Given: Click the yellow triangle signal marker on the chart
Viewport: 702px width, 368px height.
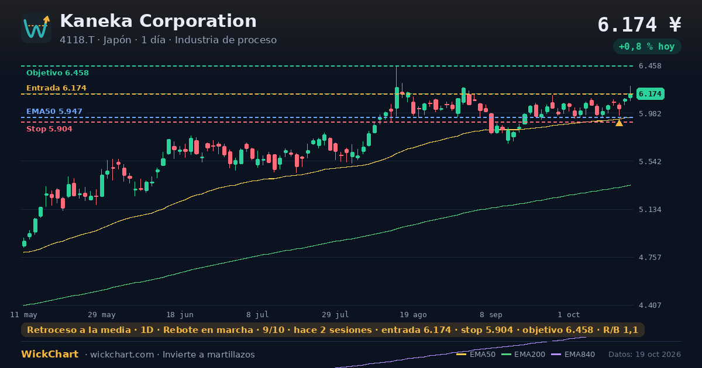Looking at the screenshot, I should [x=619, y=123].
